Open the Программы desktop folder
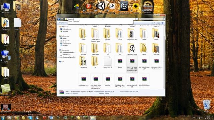 (5, 23)
